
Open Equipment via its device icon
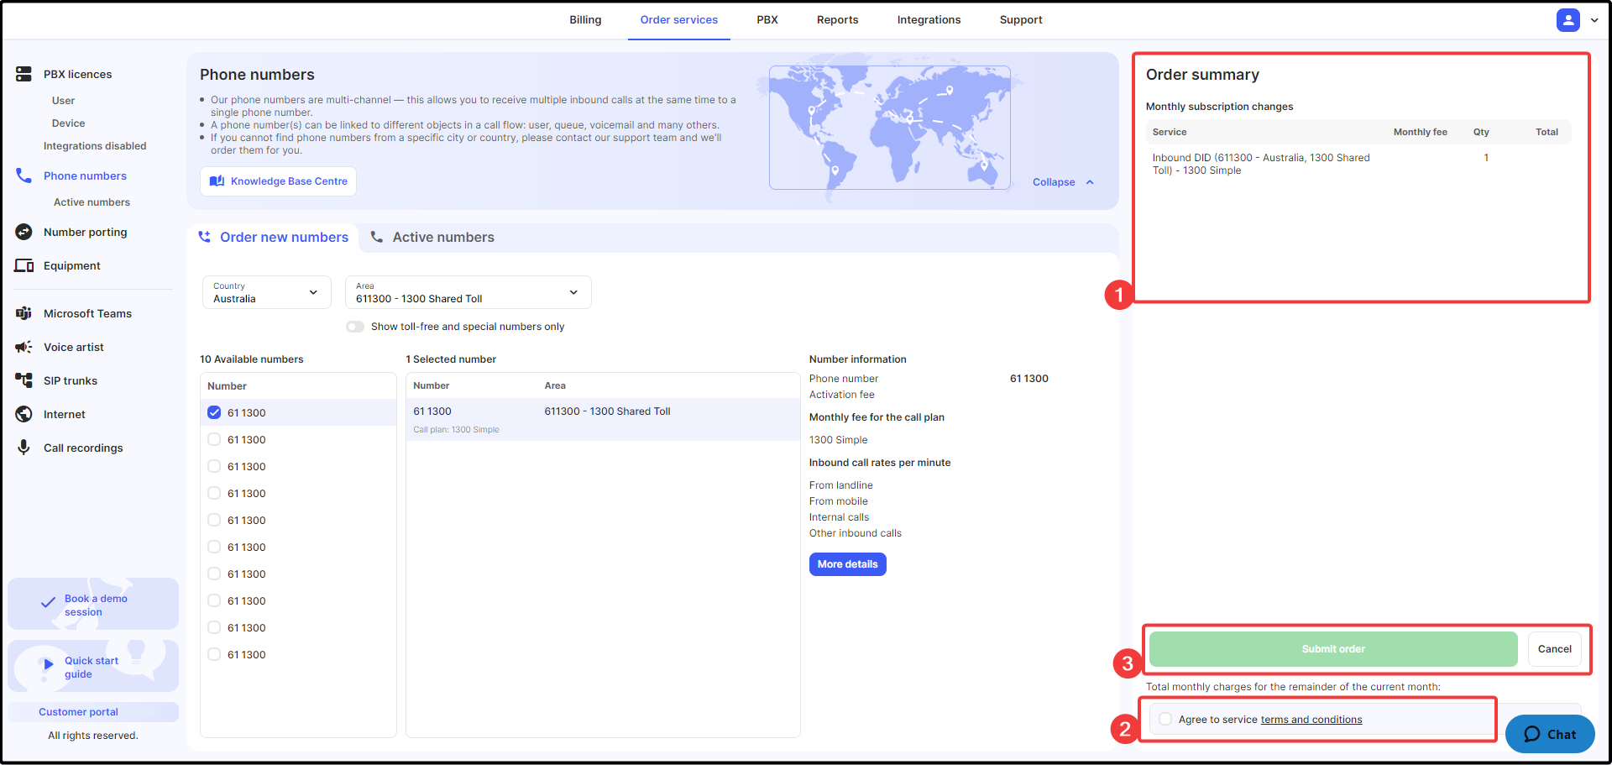(x=24, y=265)
